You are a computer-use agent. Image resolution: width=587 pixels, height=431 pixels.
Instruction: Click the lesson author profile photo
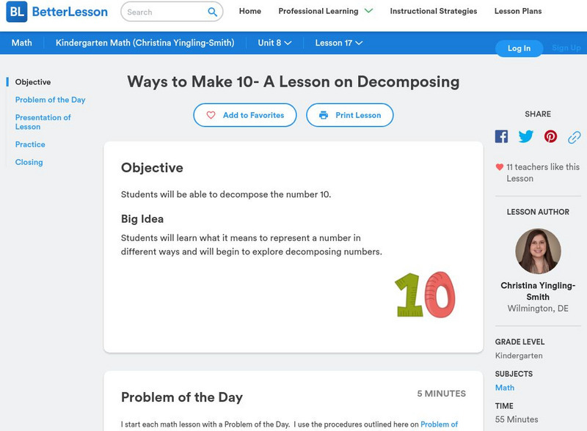coord(538,251)
